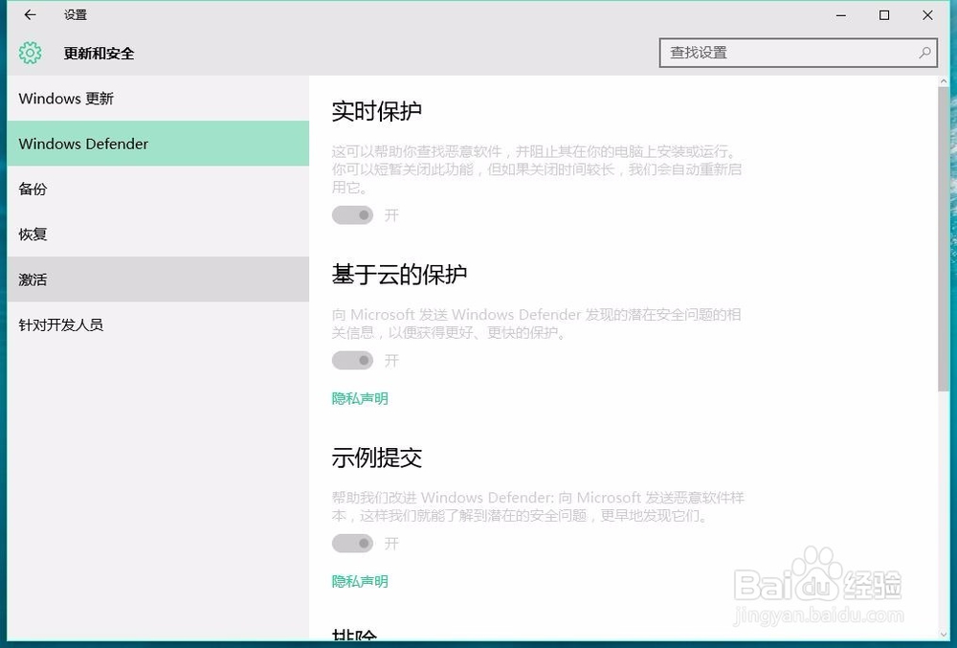The image size is (957, 648).
Task: Select the Windows Defender sidebar entry
Action: click(x=83, y=144)
